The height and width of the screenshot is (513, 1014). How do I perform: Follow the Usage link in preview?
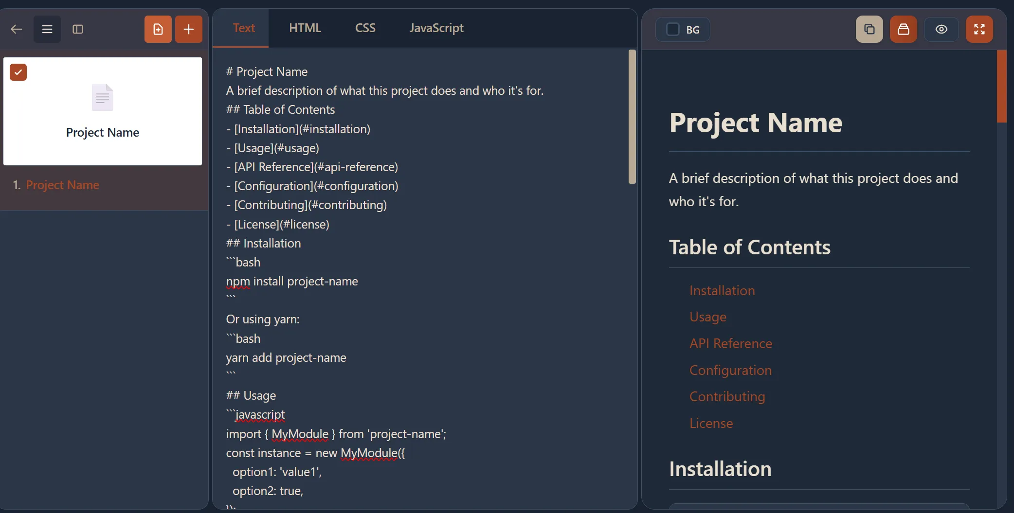click(x=708, y=317)
